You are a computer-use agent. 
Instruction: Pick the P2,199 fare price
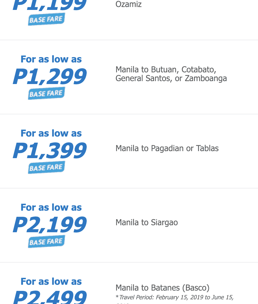[50, 225]
